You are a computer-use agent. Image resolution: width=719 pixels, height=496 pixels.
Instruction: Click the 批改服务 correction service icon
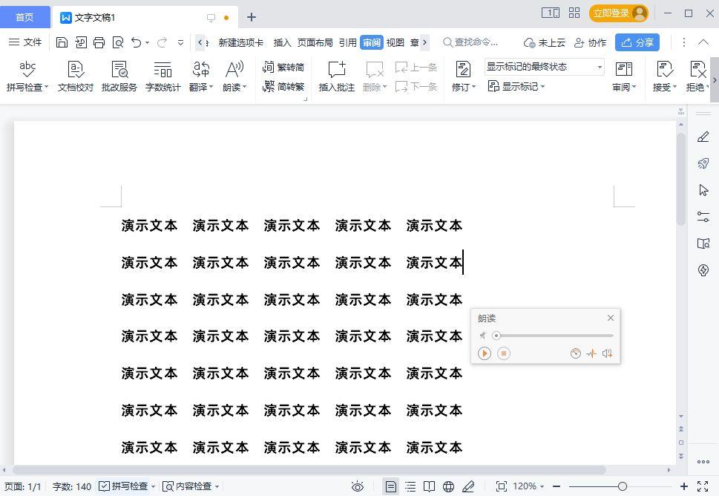[119, 76]
